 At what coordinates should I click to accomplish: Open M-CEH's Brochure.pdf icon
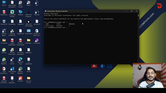click(20, 42)
